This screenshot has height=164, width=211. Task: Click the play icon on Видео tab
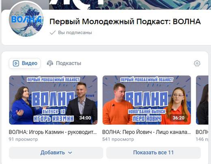[x=16, y=63]
